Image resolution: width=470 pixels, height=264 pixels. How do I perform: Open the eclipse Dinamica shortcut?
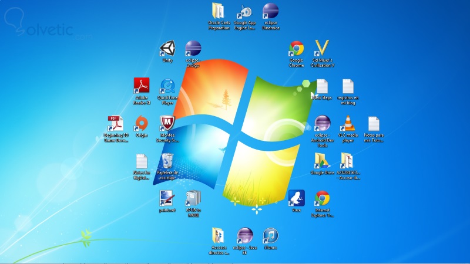pos(270,16)
